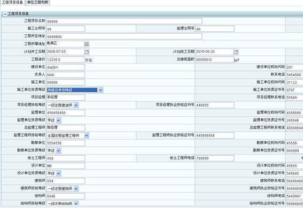This screenshot has width=303, height=208.
Task: Click the 项目经理 input field
Action: tap(66, 98)
